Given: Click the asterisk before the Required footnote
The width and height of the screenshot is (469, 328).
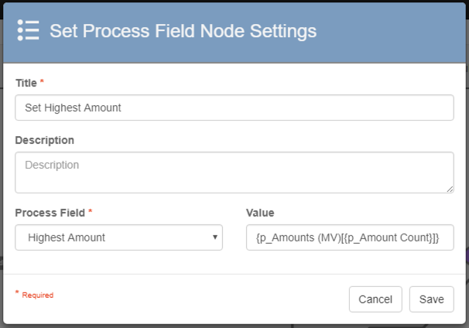Looking at the screenshot, I should pos(18,294).
